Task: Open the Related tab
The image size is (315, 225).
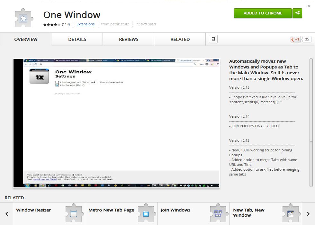Action: (180, 39)
